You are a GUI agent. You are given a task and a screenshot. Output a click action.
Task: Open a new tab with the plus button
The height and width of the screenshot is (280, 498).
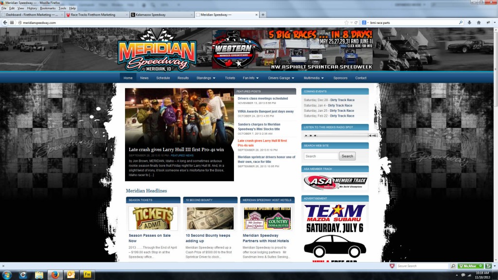pyautogui.click(x=263, y=15)
